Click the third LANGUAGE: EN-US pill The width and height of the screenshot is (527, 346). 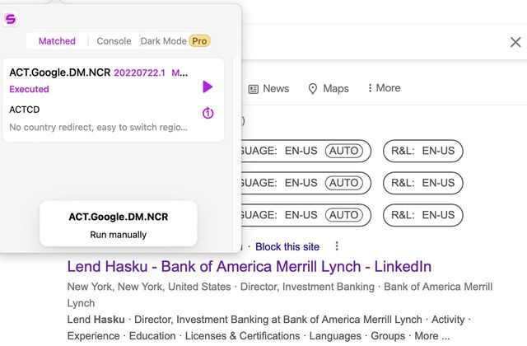[x=305, y=215]
